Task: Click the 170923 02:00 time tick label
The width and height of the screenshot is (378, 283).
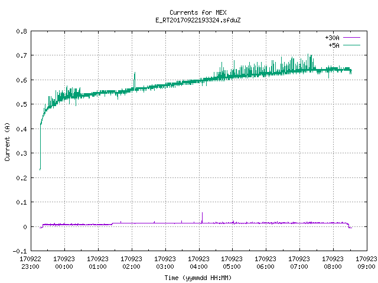Action: click(x=131, y=263)
